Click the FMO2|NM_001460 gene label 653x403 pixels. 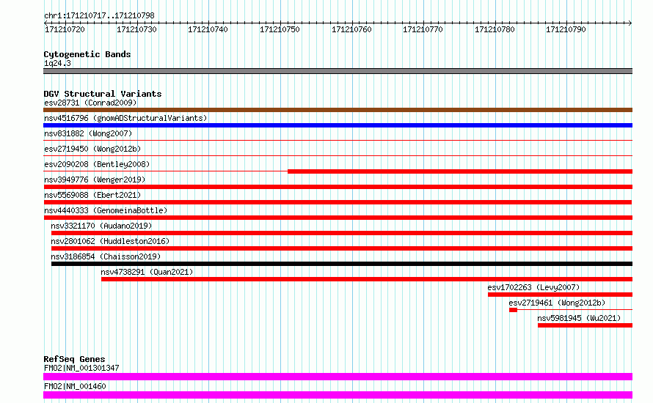coord(75,386)
